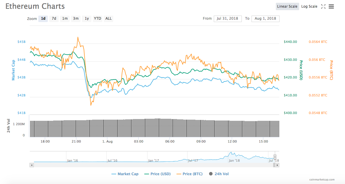Click the 0.056 BTC axis label

317,60
